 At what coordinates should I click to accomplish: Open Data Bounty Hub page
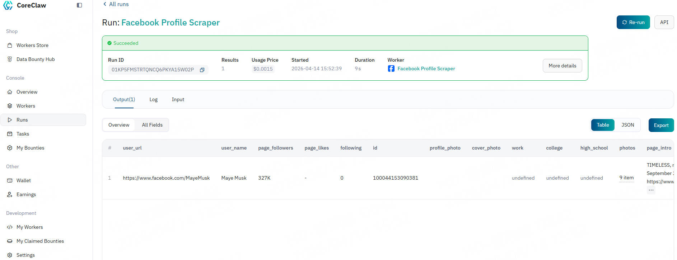(x=35, y=59)
